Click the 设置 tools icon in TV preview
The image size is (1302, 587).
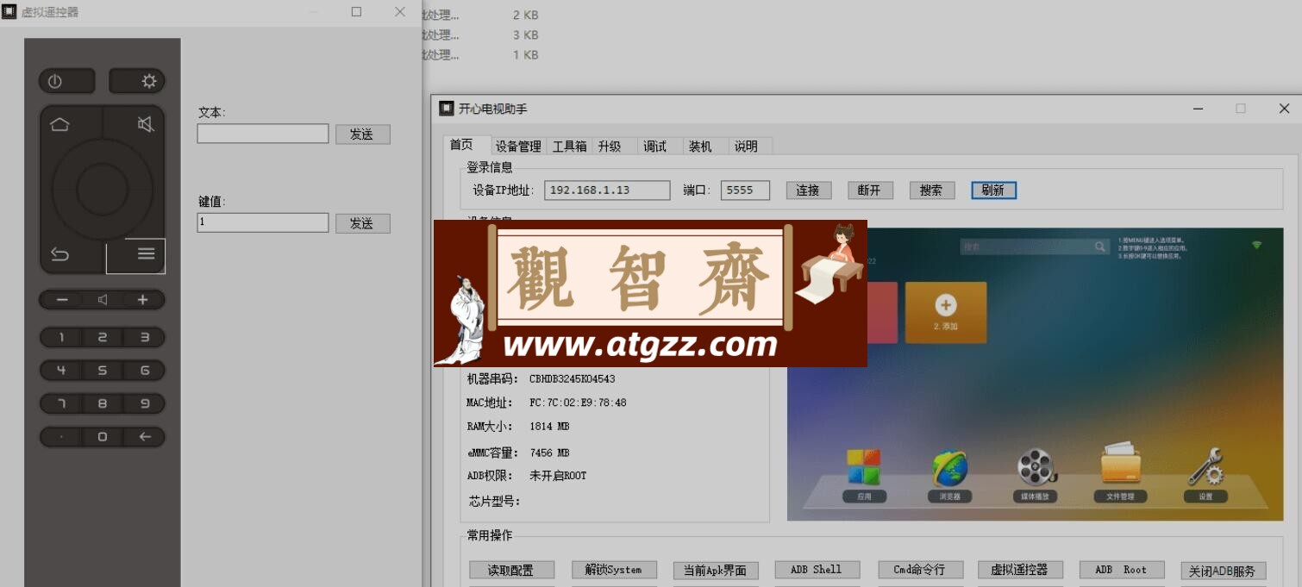[1205, 468]
